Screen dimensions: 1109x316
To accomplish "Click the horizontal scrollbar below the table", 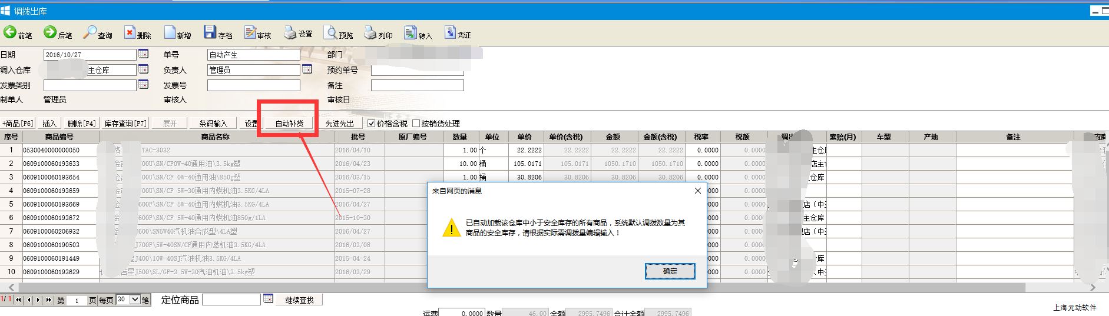I will (530, 287).
